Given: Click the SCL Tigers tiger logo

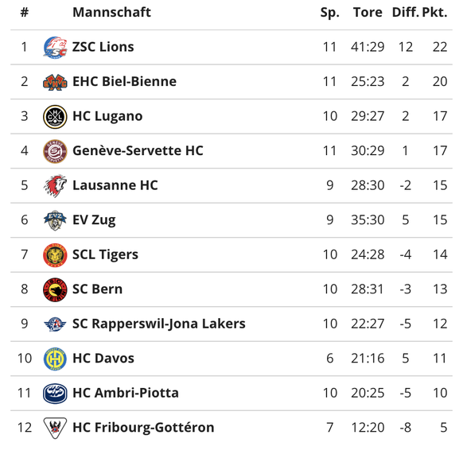Looking at the screenshot, I should (55, 254).
